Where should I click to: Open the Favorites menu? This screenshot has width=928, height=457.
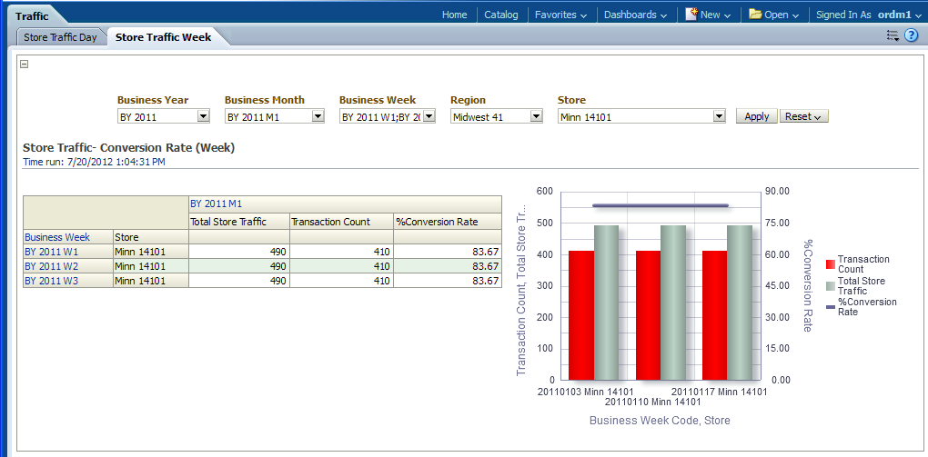(560, 15)
